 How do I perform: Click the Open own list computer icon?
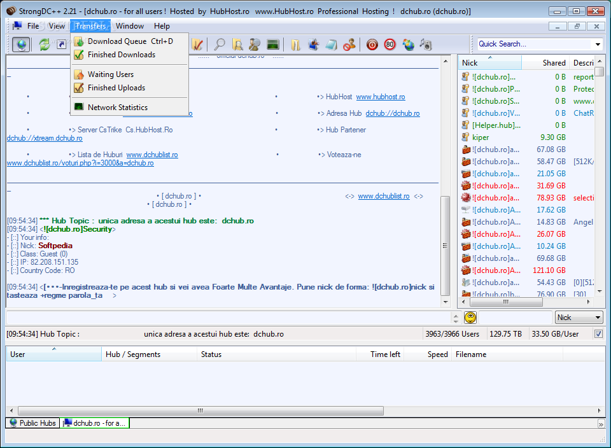click(313, 45)
